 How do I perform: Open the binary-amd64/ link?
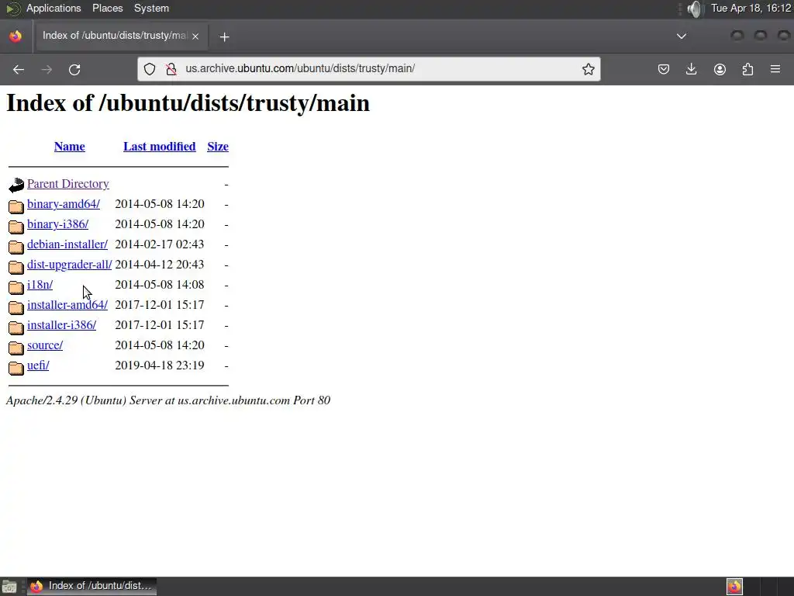click(x=64, y=204)
